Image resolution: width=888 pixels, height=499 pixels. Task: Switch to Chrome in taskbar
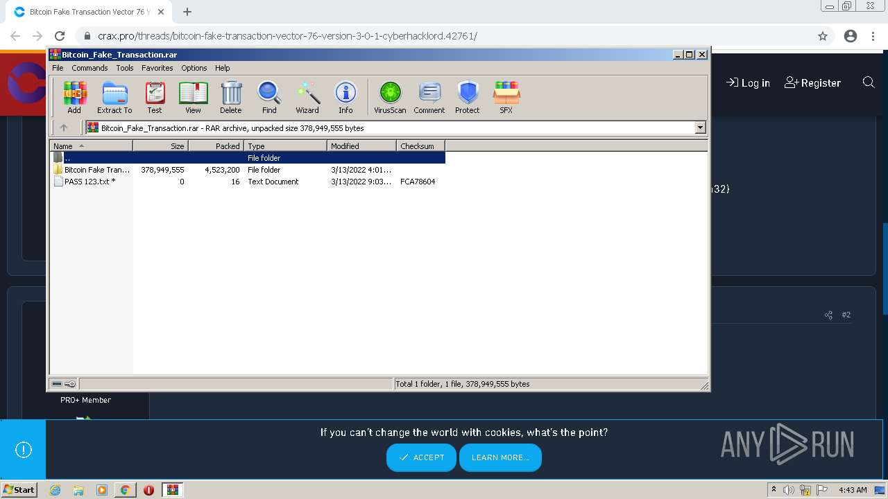pyautogui.click(x=126, y=490)
